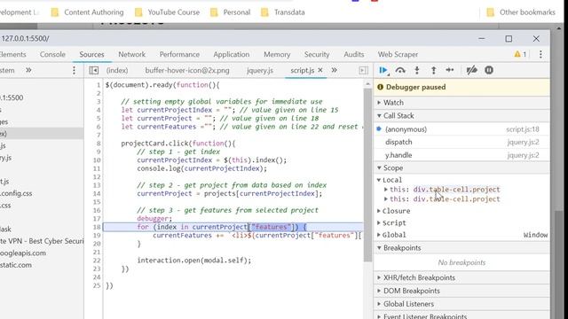Switch to the Console tab
This screenshot has height=319, width=568.
click(x=52, y=54)
